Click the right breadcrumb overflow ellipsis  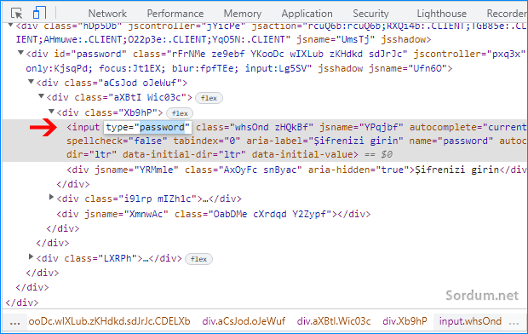(514, 321)
